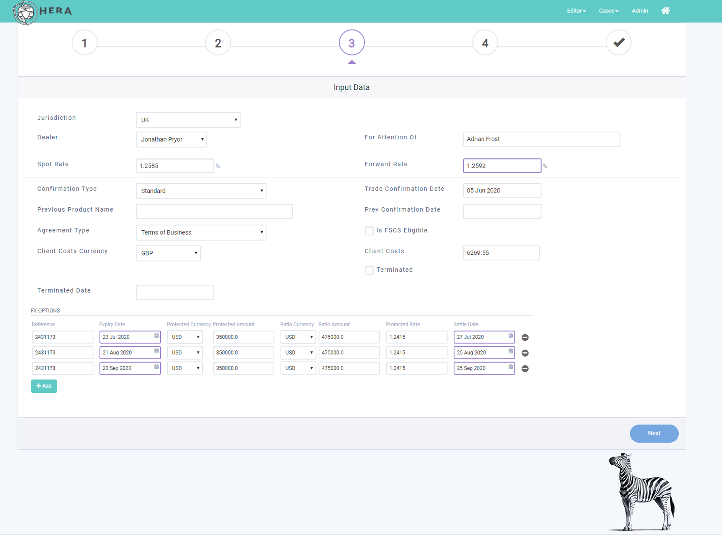Open the Editor menu
722x544 pixels.
tap(576, 11)
